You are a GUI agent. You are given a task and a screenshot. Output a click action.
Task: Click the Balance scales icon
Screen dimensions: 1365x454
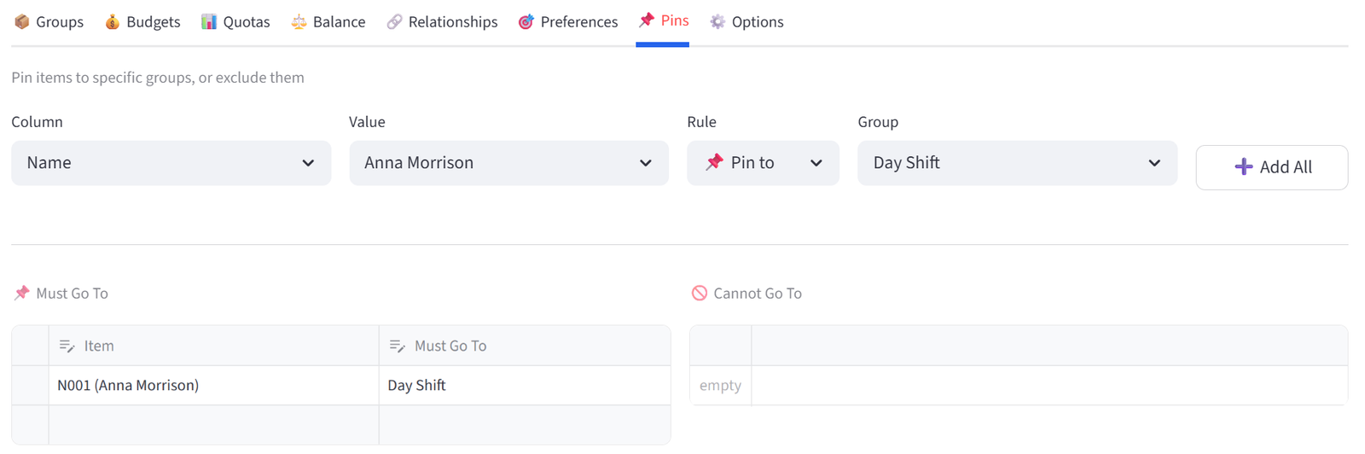[299, 21]
